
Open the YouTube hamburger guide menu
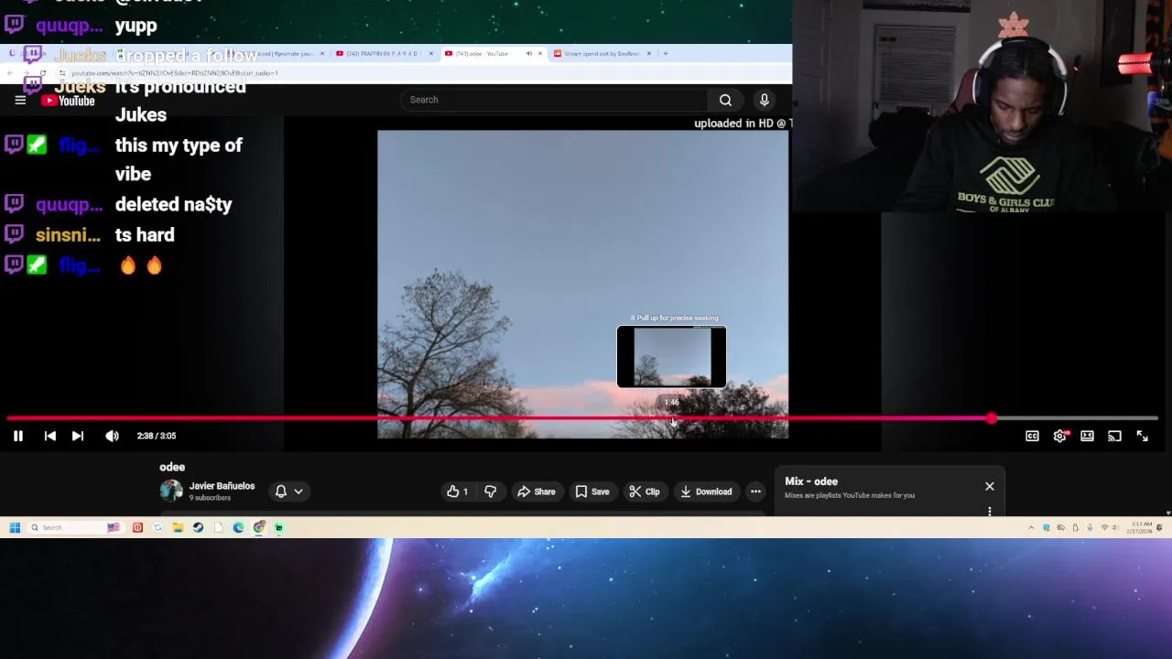point(20,100)
